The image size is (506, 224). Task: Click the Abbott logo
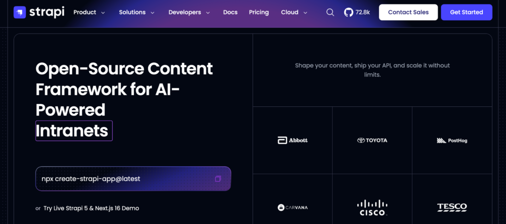tap(293, 140)
